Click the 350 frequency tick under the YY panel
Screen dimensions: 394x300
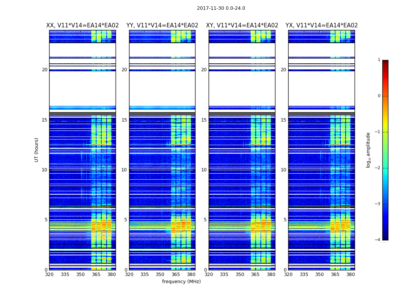coord(160,274)
